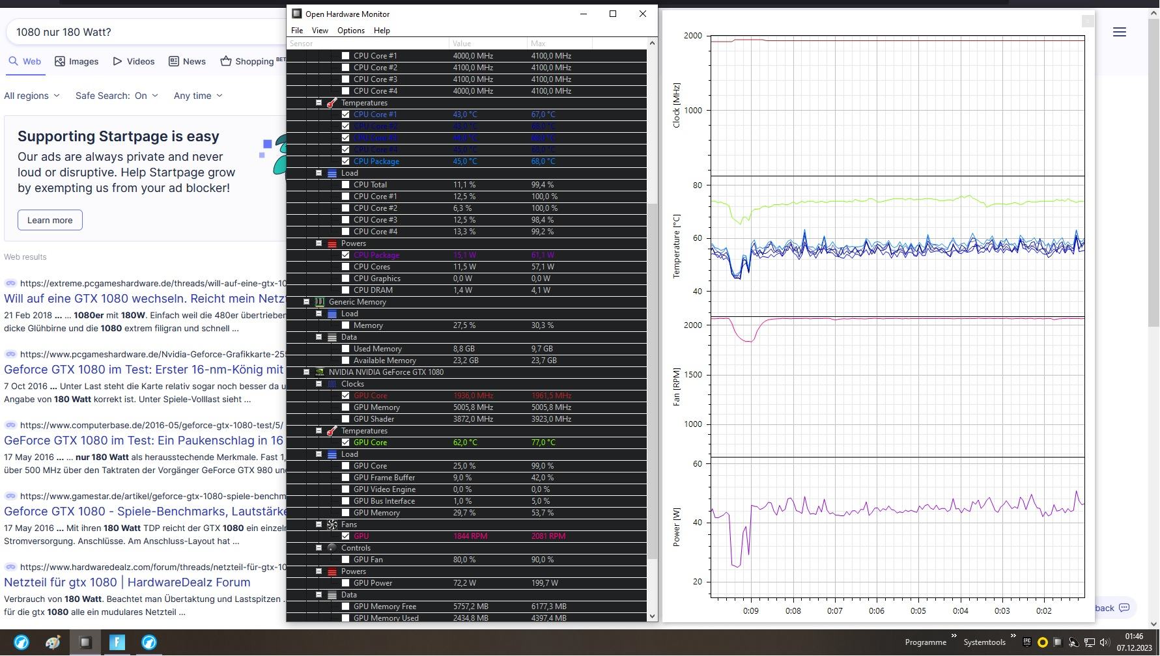Open the Any time filter dropdown

(198, 96)
